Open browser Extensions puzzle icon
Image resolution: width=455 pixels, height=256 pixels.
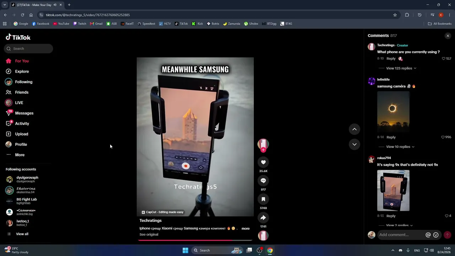click(x=407, y=15)
